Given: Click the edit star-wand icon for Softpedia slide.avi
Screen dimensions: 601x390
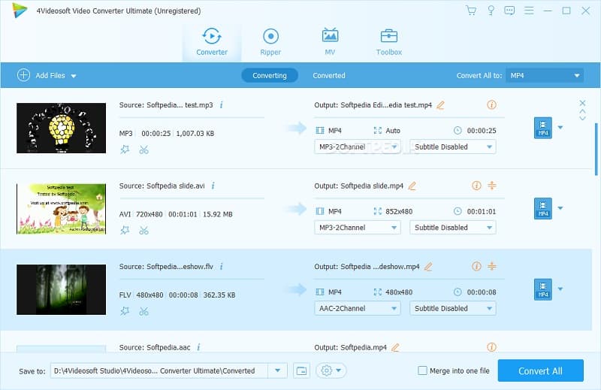Looking at the screenshot, I should [125, 230].
